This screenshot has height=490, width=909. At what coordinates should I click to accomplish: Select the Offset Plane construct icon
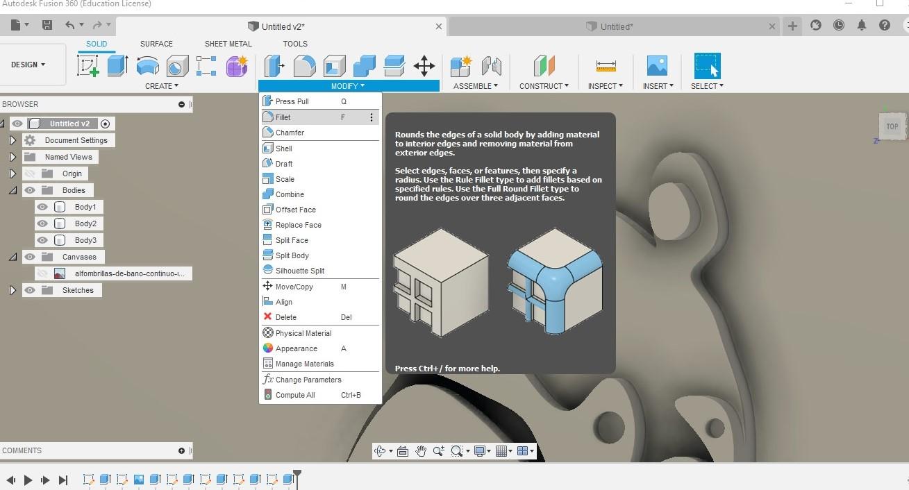pyautogui.click(x=544, y=66)
